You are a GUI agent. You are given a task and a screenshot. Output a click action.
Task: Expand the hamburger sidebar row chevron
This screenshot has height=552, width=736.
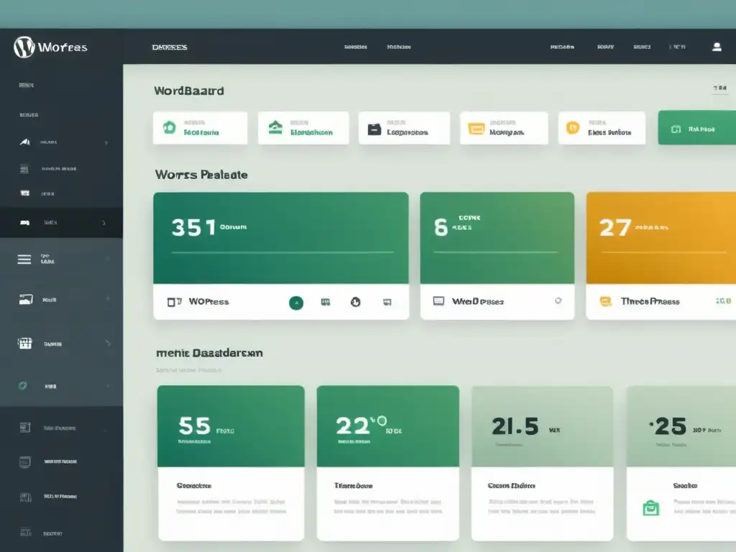[107, 259]
